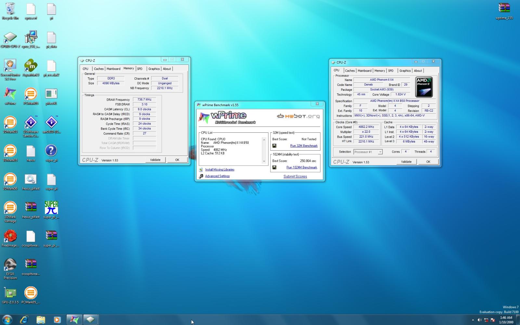Run the 1024M Benchmark in wPrime
The height and width of the screenshot is (325, 520).
[x=302, y=167]
